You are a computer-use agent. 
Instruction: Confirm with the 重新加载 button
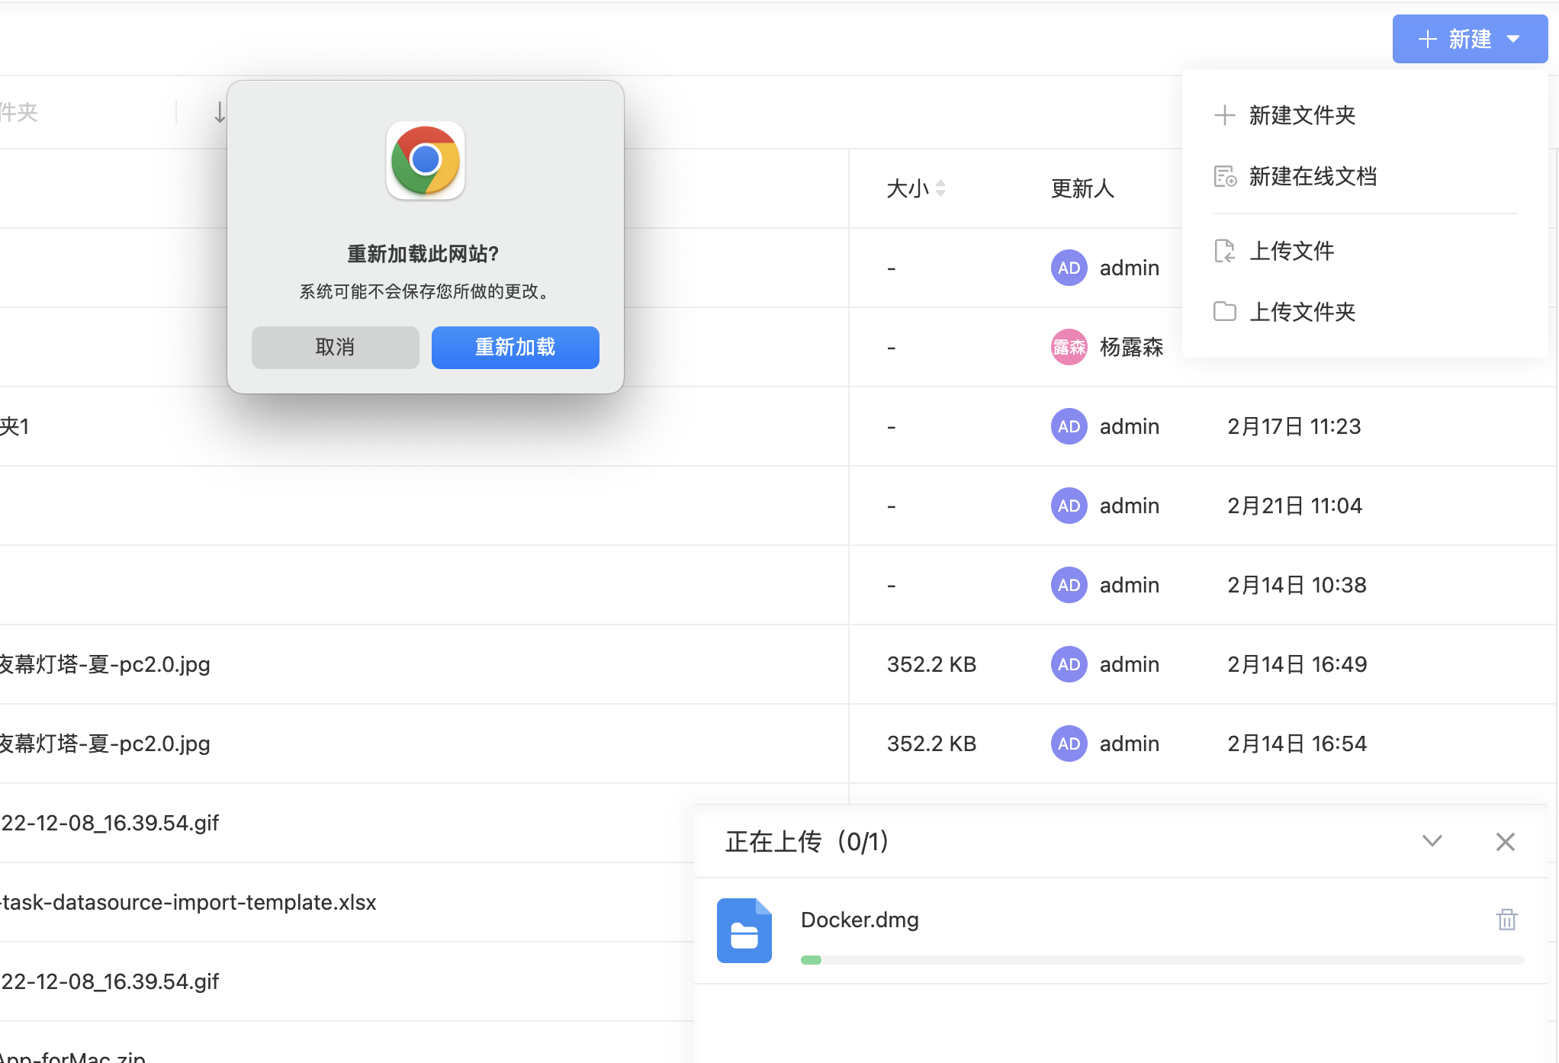click(x=515, y=348)
